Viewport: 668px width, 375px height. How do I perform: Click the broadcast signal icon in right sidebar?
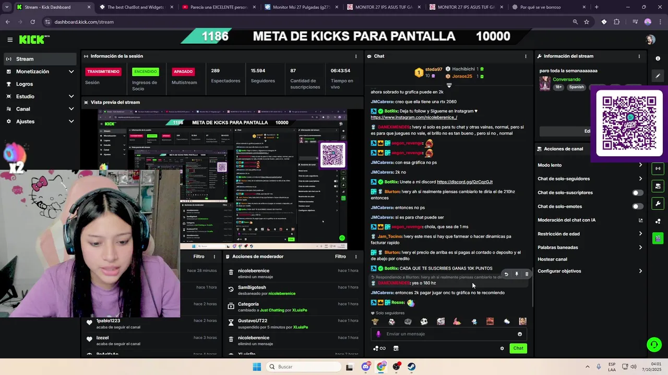(658, 168)
